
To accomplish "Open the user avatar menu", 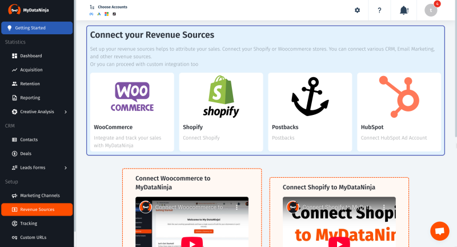I will pyautogui.click(x=431, y=10).
